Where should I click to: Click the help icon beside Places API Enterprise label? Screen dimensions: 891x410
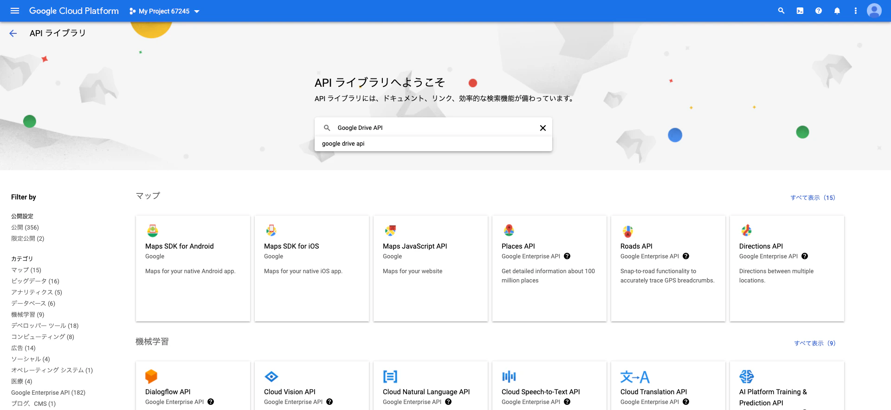[567, 256]
